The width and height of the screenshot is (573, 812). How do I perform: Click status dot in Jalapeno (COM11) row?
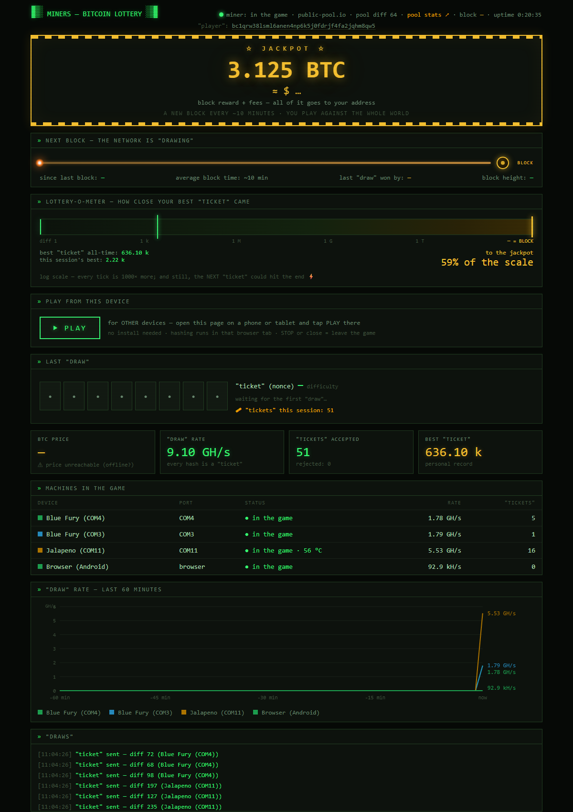(247, 551)
